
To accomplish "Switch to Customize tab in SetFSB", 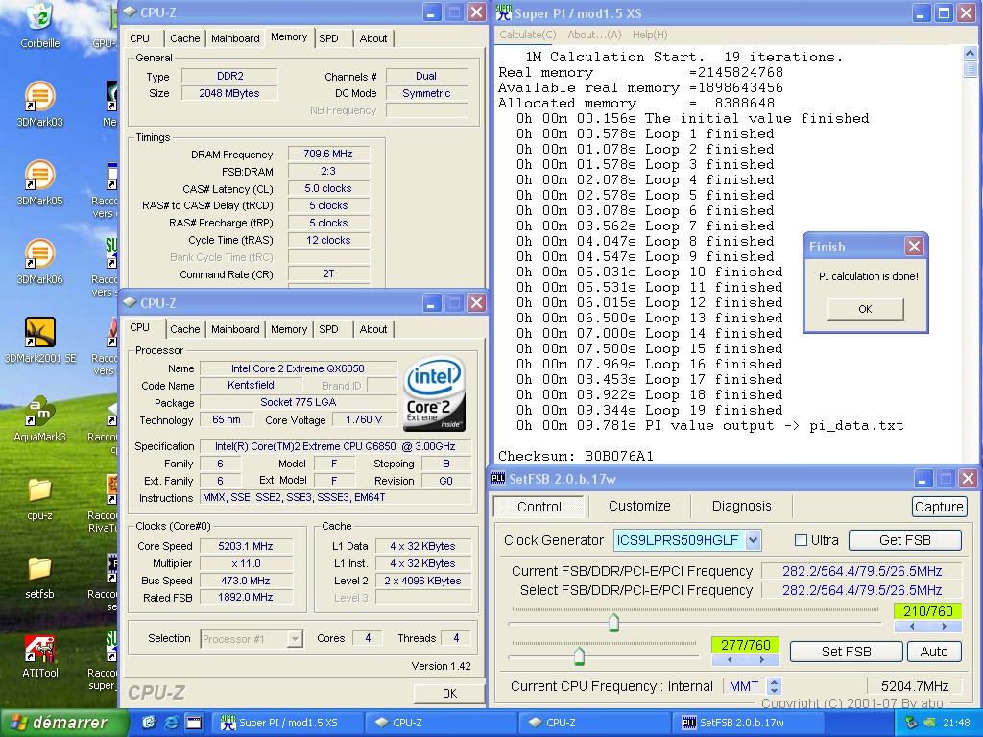I will 639,506.
